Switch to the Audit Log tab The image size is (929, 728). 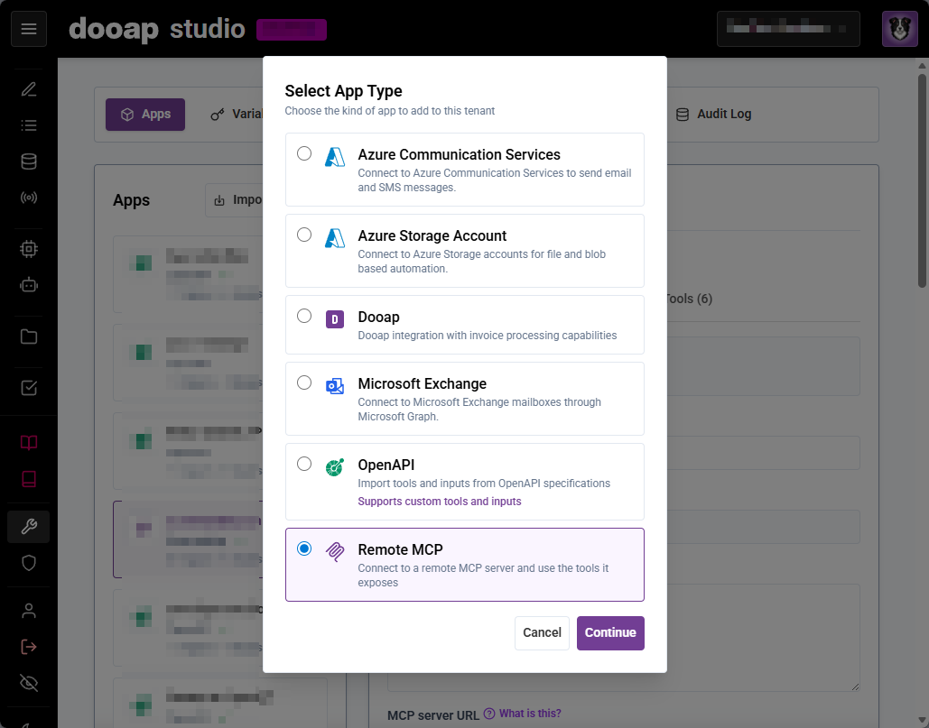click(713, 115)
